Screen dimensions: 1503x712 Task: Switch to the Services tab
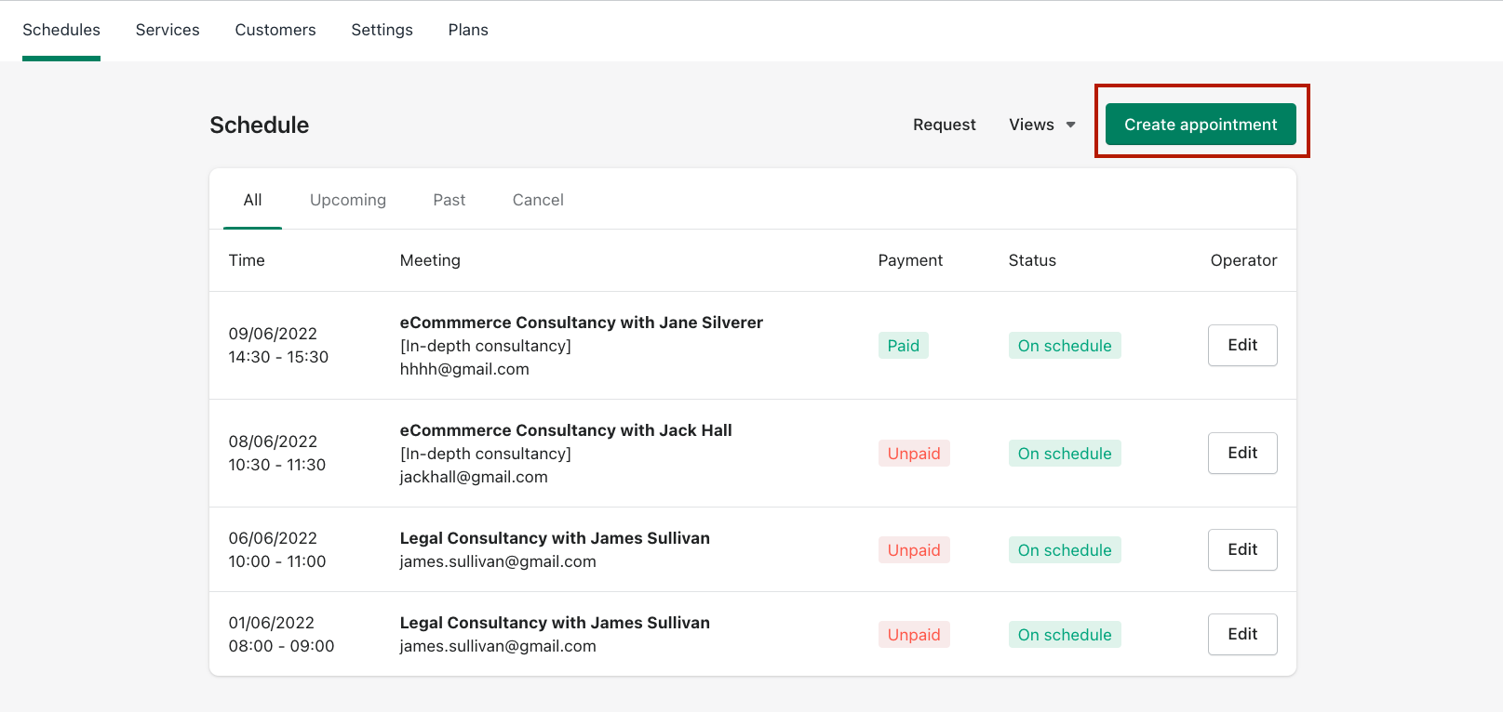coord(168,30)
